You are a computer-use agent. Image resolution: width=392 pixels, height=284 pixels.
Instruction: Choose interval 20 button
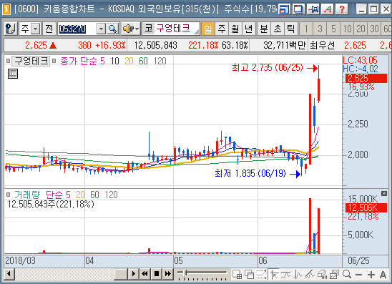[x=361, y=29]
